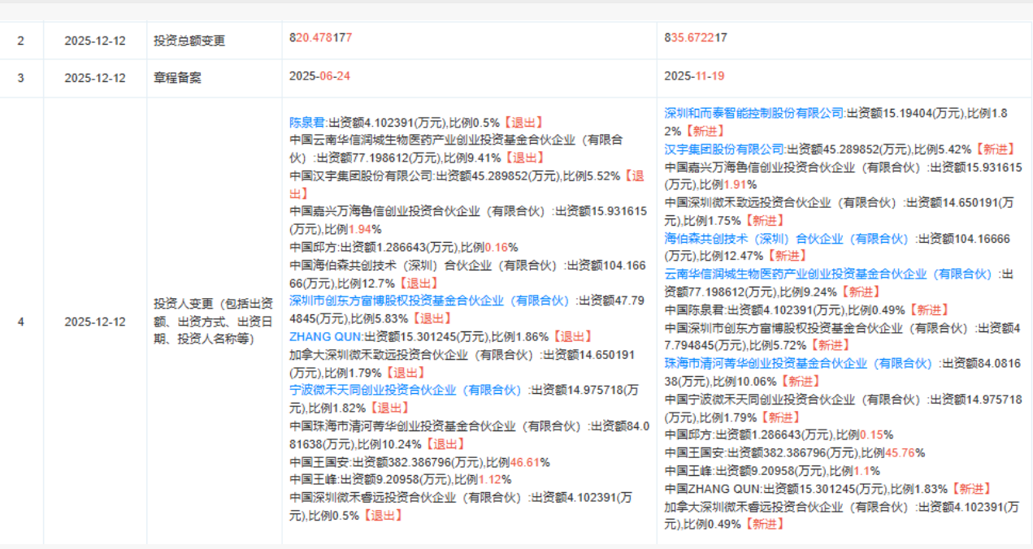Select the 章程备案 change item cell
Viewport: 1033px width, 549px height.
pyautogui.click(x=178, y=78)
